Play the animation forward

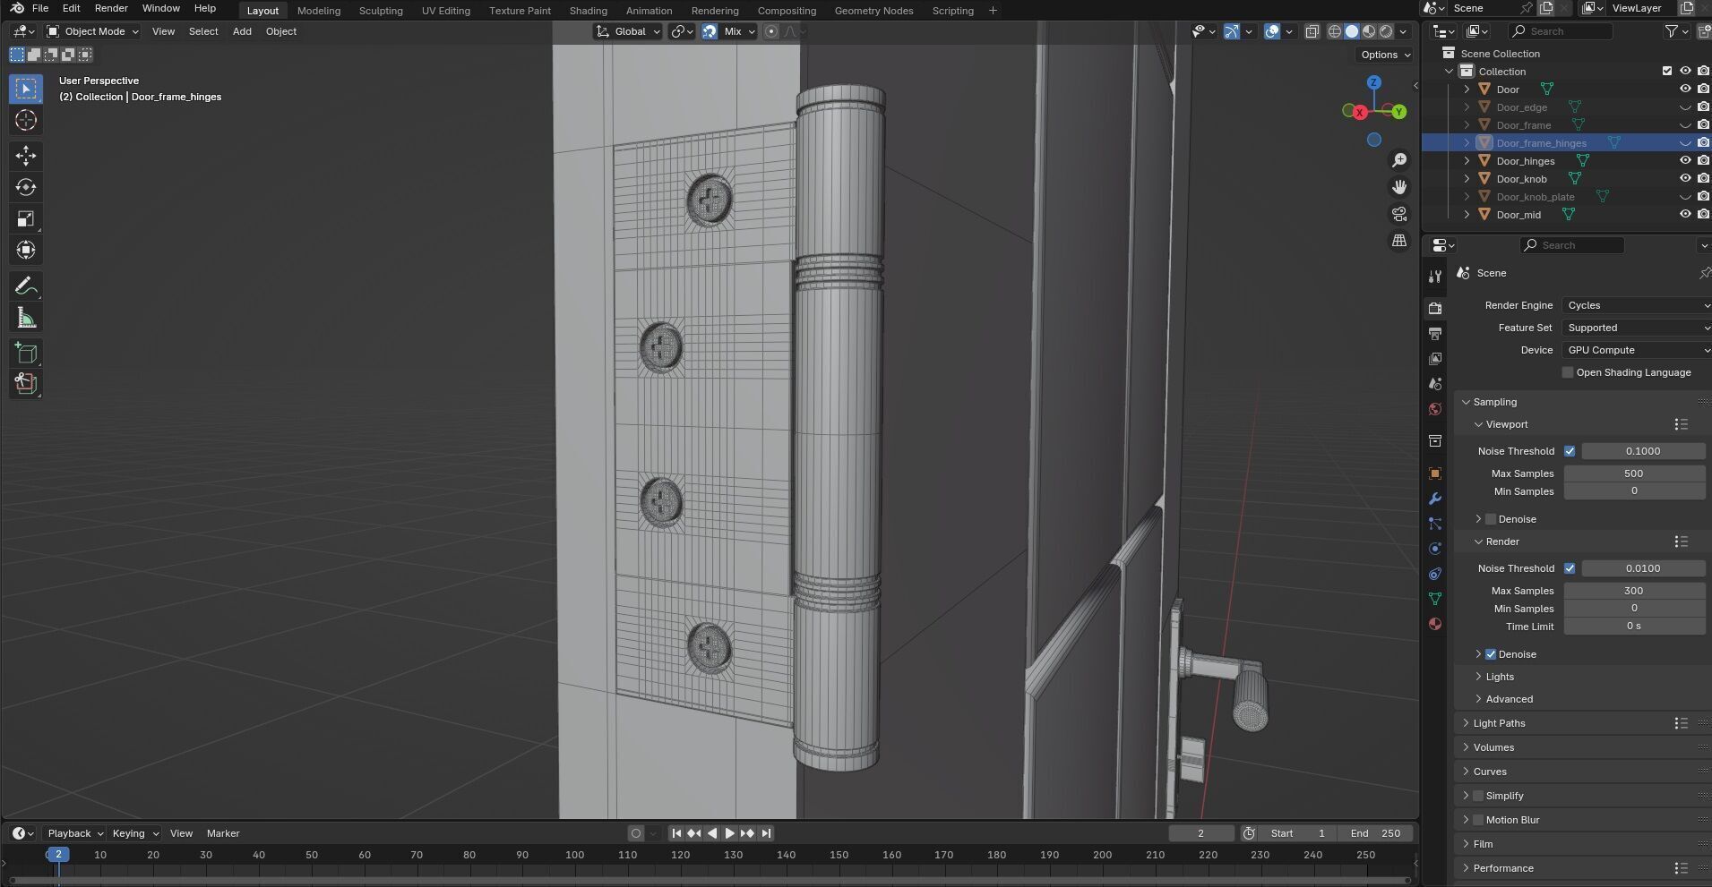[729, 833]
